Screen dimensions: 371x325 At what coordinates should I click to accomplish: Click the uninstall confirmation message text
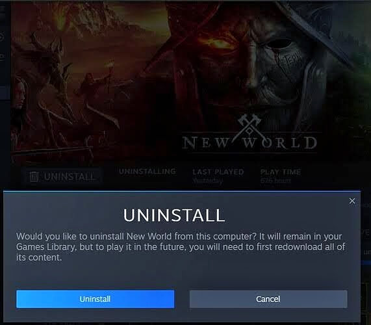tap(181, 247)
